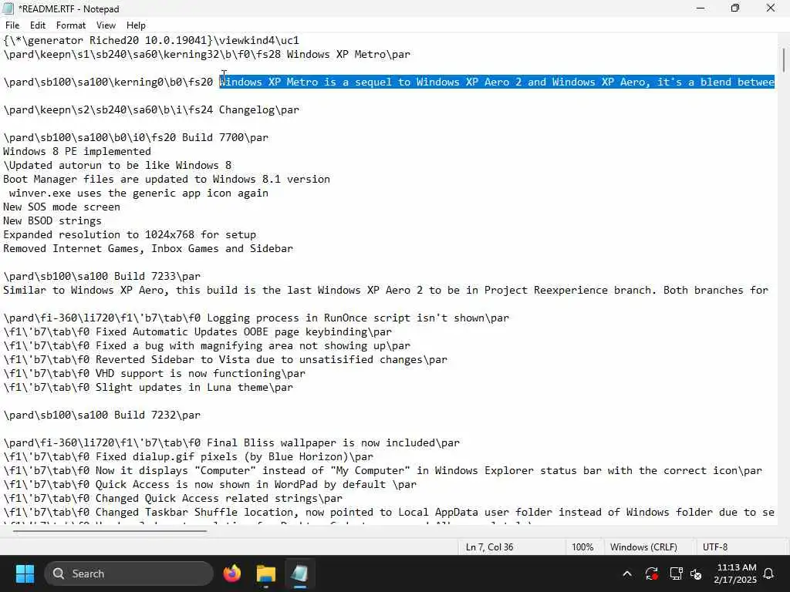This screenshot has width=790, height=592.
Task: Click the 100% zoom status entry
Action: point(582,547)
